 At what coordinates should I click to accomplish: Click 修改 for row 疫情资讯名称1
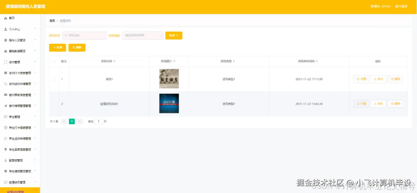379,104
